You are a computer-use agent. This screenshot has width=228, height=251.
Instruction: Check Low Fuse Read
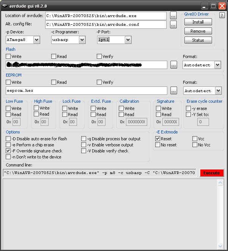8,115
